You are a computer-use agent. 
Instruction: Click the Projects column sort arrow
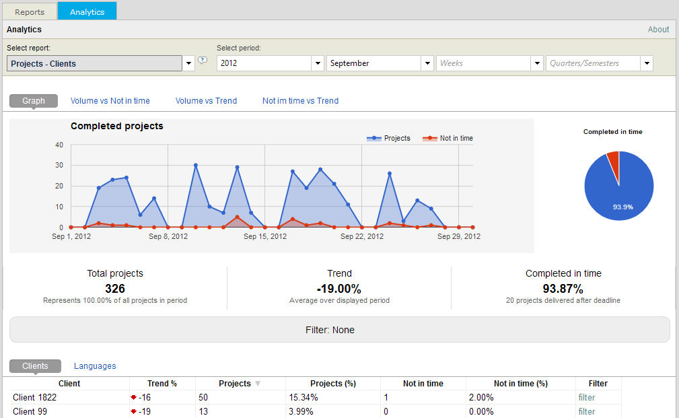click(257, 384)
